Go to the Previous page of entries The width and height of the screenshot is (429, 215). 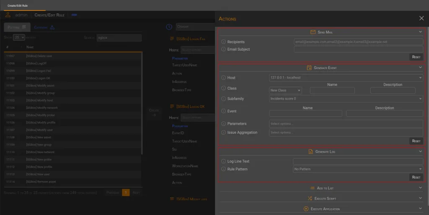coord(113,192)
